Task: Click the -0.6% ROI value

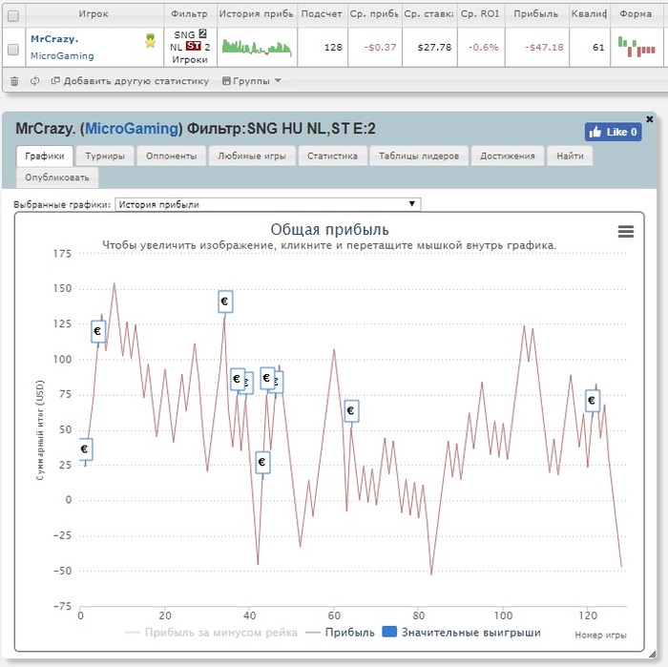Action: point(484,48)
